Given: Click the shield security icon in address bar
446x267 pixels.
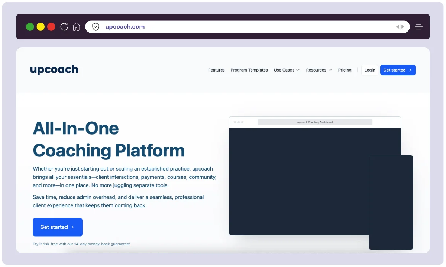Looking at the screenshot, I should pos(96,27).
